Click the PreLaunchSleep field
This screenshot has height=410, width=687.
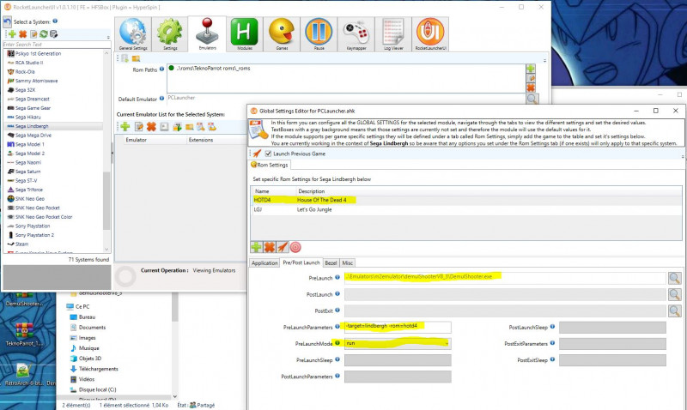(x=398, y=360)
